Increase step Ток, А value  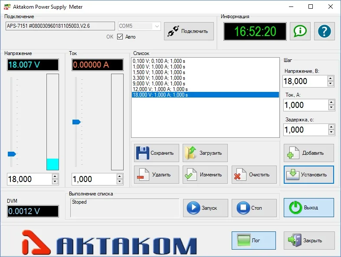[x=331, y=103]
